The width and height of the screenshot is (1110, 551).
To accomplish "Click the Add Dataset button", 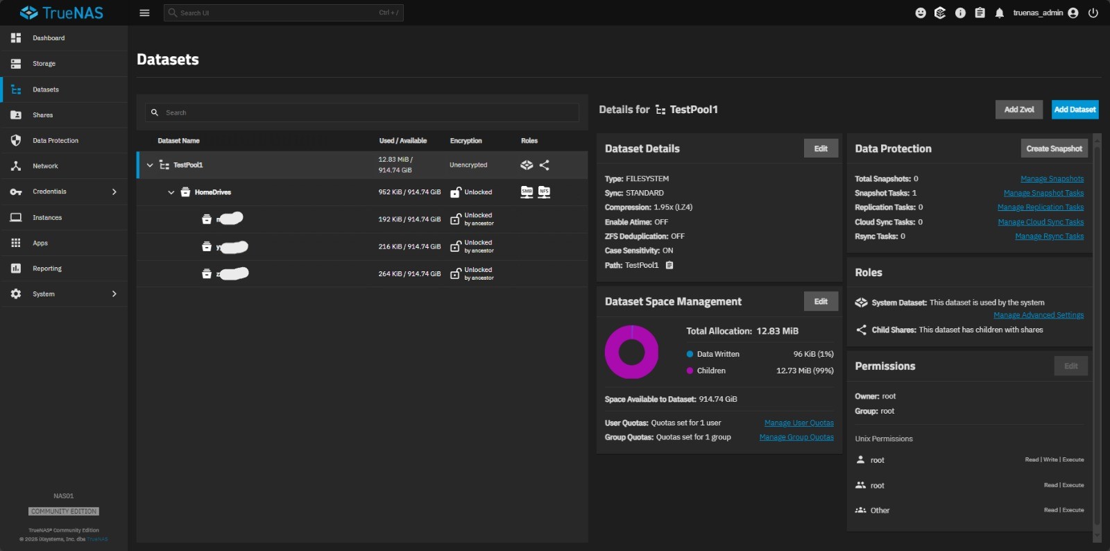I will coord(1075,110).
